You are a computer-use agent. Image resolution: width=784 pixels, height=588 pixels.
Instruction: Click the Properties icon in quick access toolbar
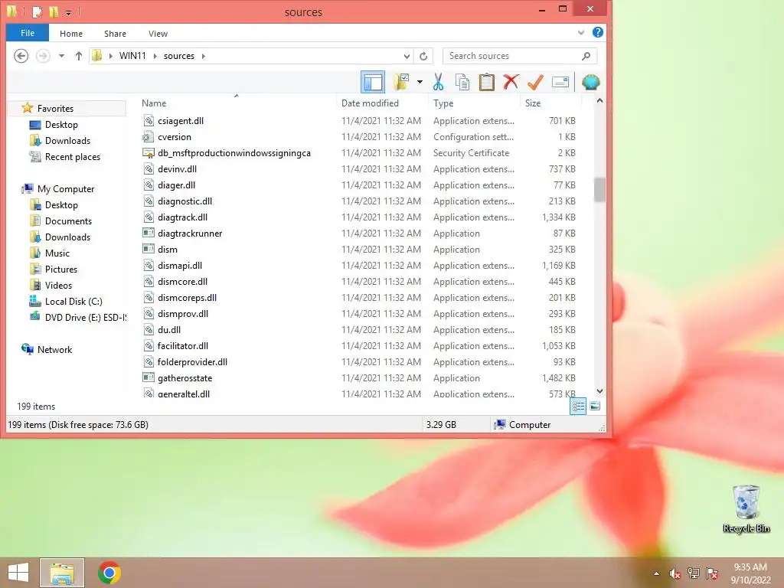[37, 11]
